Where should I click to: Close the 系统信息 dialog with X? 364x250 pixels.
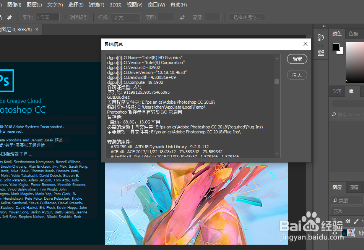(305, 44)
